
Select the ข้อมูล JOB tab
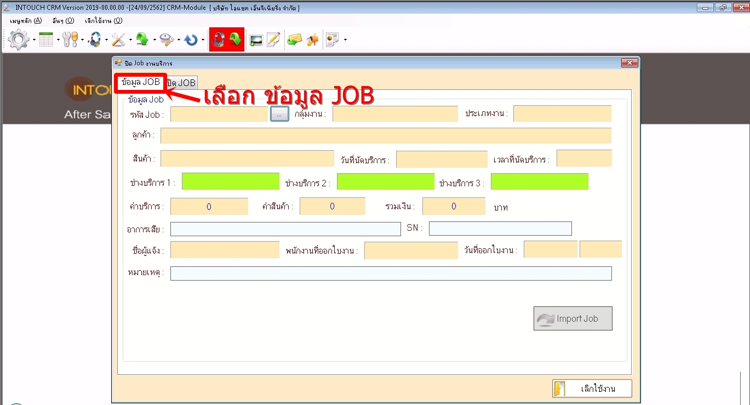[x=141, y=82]
